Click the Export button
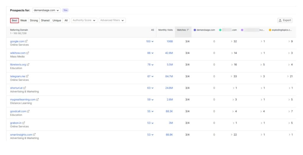 [285, 20]
